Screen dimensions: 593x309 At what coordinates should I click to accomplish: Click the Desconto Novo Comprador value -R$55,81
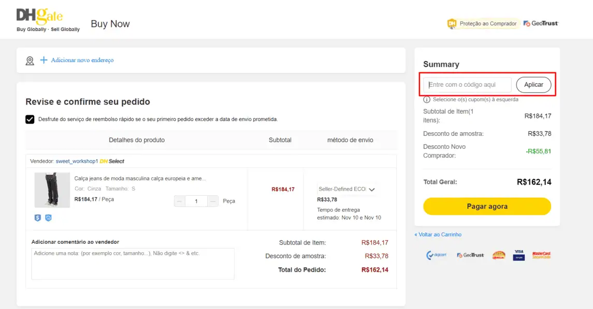[x=538, y=151]
